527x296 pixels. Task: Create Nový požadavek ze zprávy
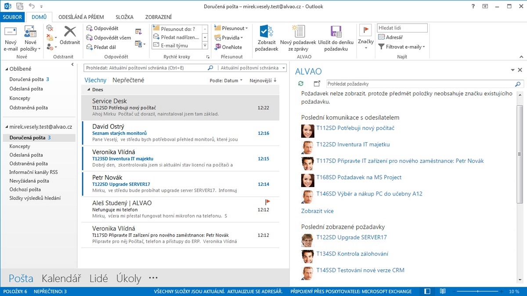(x=298, y=39)
